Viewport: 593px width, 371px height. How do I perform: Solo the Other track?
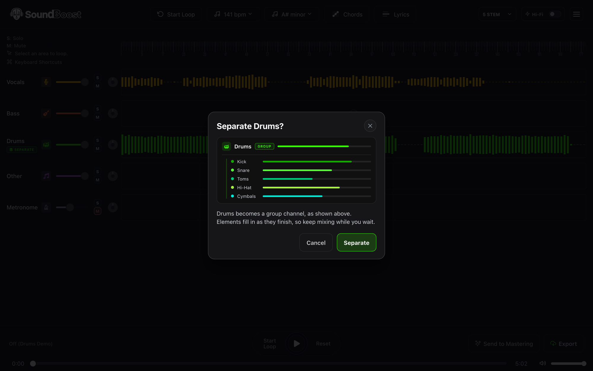98,172
